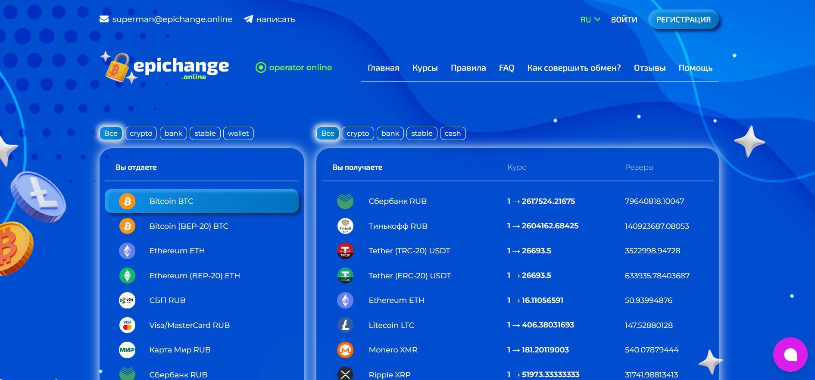Click the Telegram paper plane icon
This screenshot has height=380, width=815.
pyautogui.click(x=248, y=19)
